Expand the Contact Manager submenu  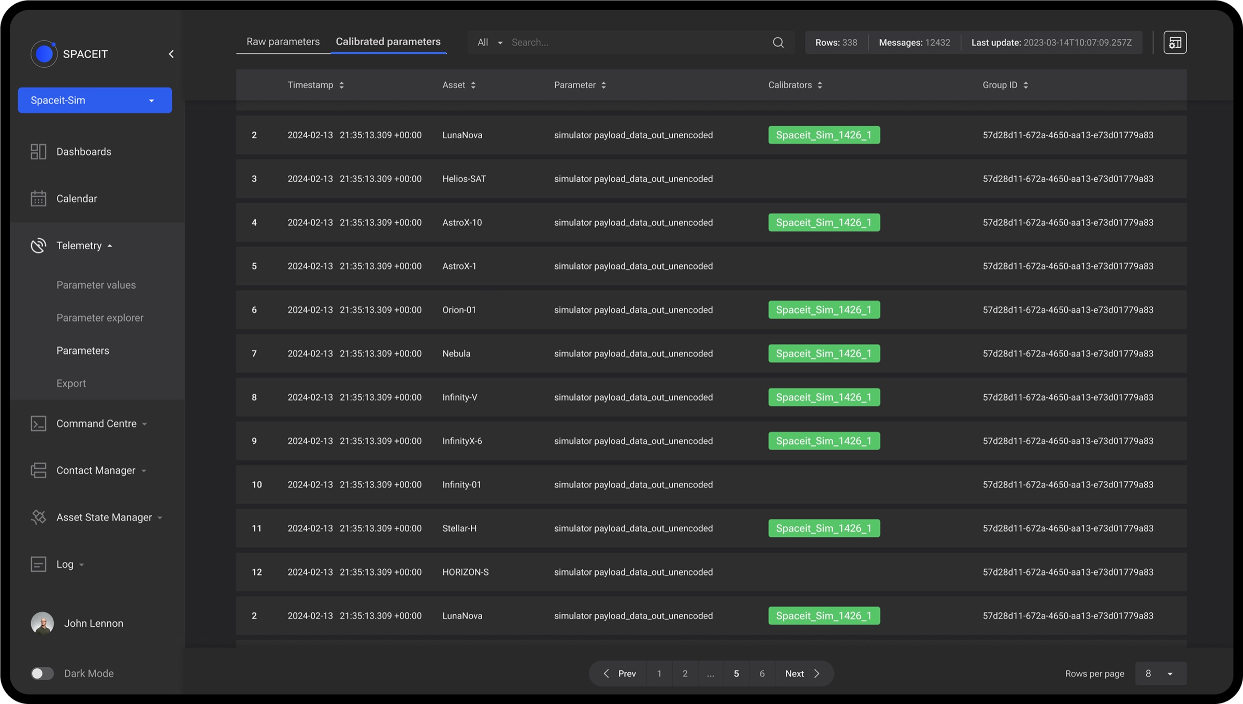click(x=143, y=471)
